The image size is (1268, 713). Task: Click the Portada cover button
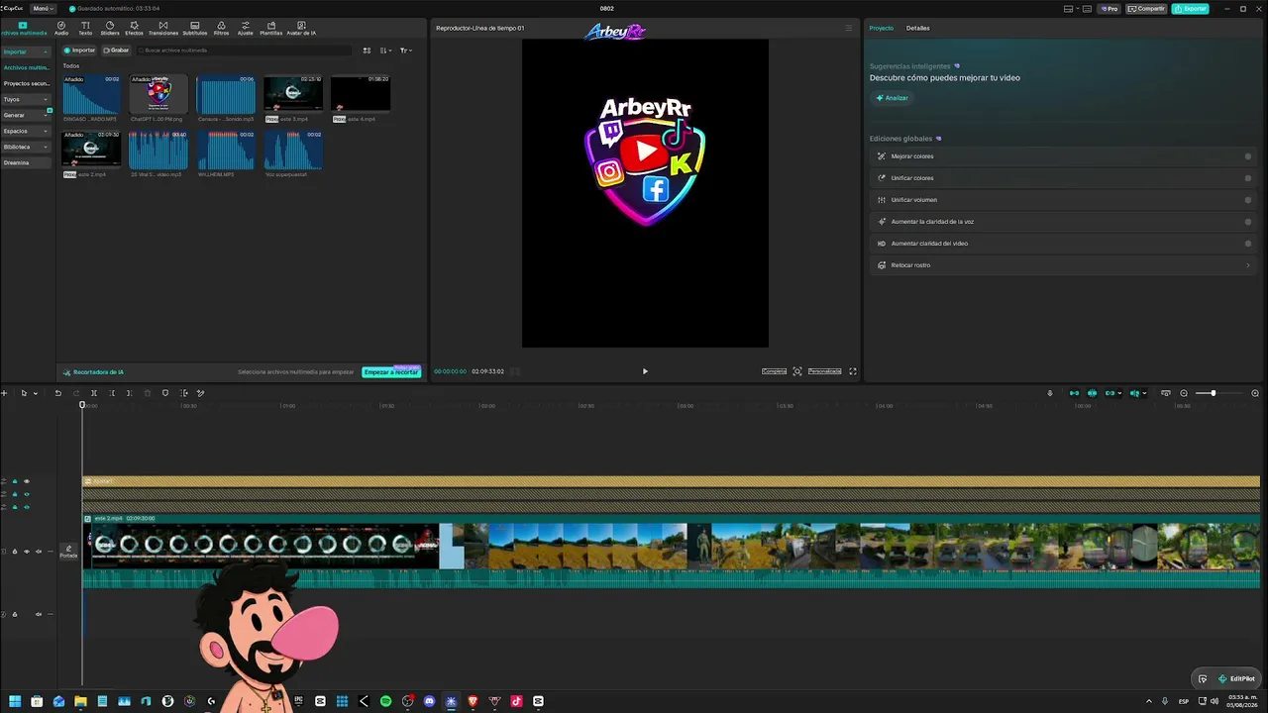click(68, 552)
